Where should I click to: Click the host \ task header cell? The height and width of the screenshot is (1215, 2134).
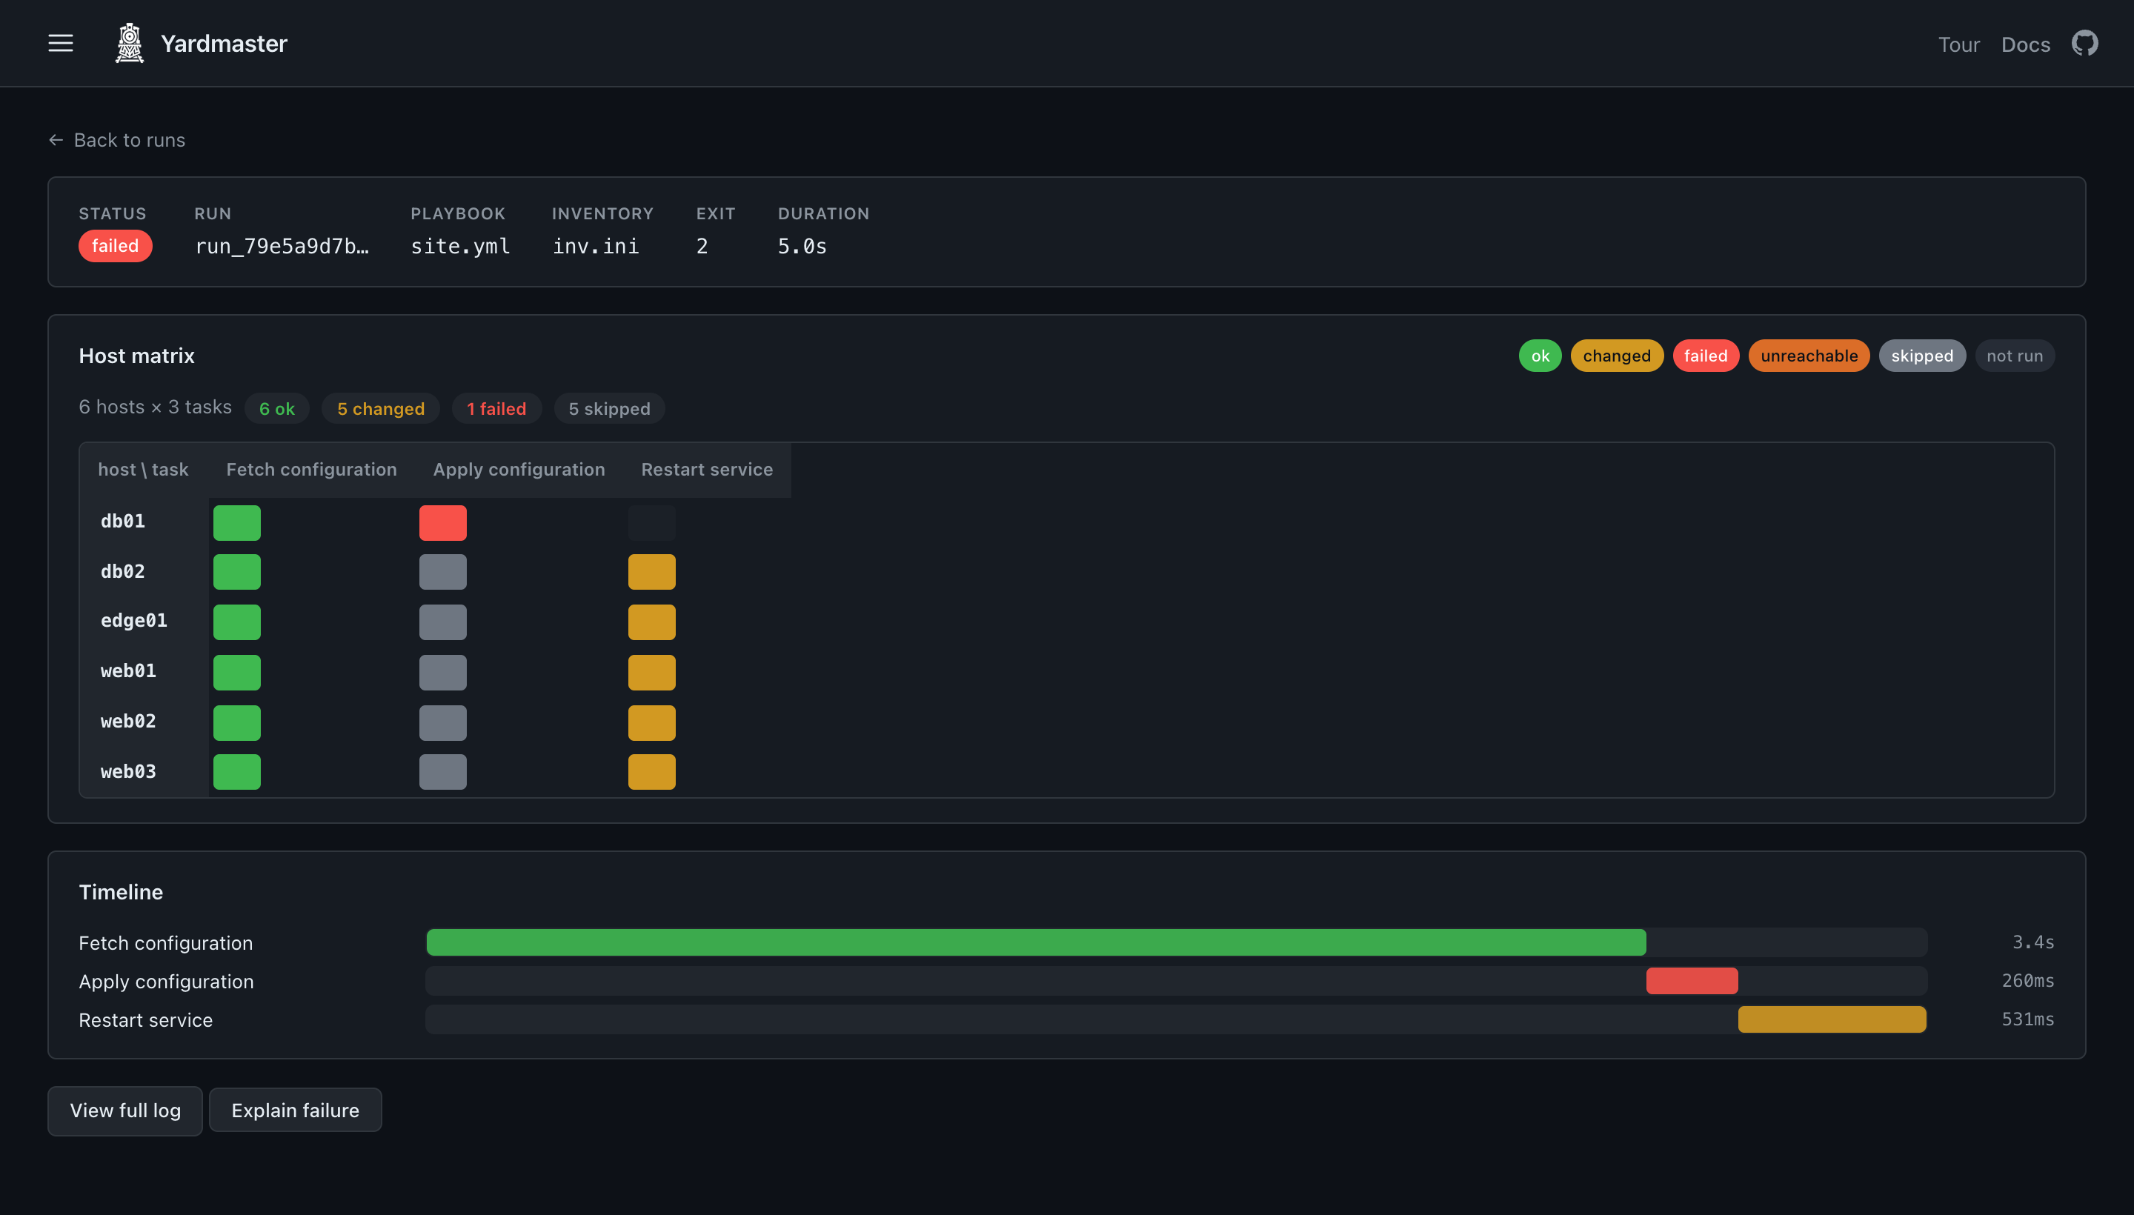pos(144,470)
